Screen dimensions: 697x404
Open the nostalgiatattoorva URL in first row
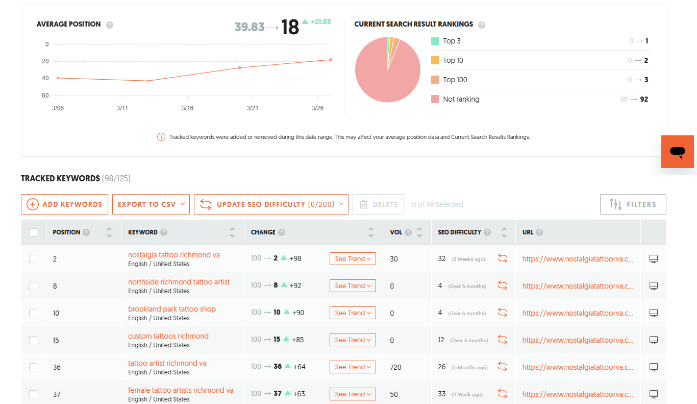(x=578, y=258)
